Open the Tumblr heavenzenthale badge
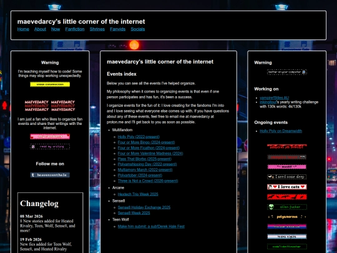Viewport: 337px width, 253px height. 50,175
